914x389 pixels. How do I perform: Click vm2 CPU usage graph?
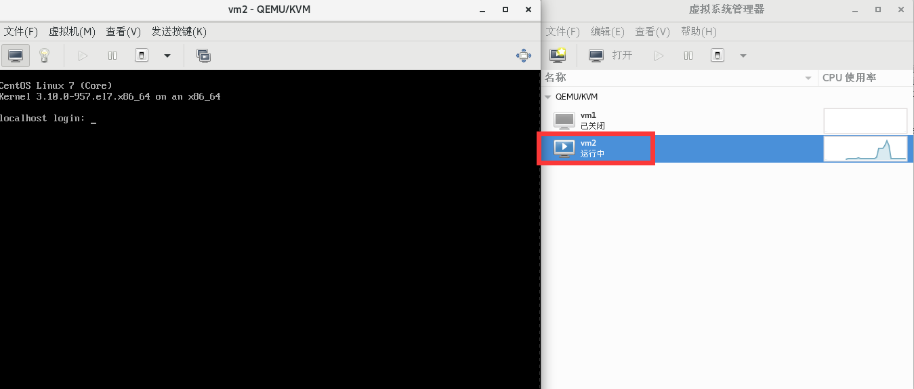tap(865, 148)
